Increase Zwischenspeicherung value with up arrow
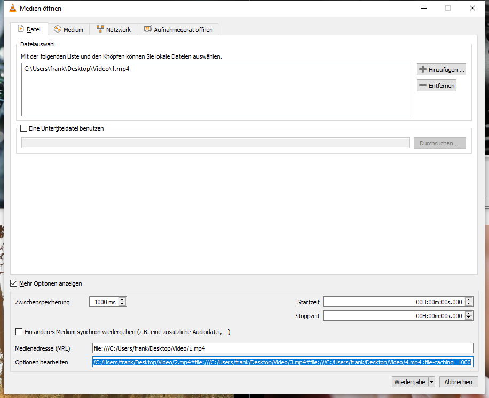The width and height of the screenshot is (489, 398). coord(123,300)
